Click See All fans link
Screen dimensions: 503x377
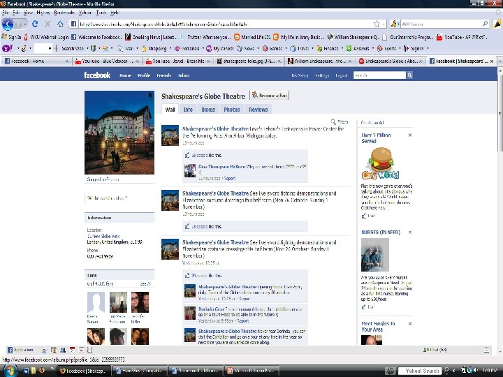click(x=145, y=283)
